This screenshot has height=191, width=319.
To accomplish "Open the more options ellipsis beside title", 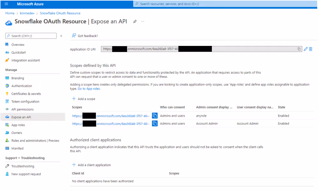I will tap(143, 21).
